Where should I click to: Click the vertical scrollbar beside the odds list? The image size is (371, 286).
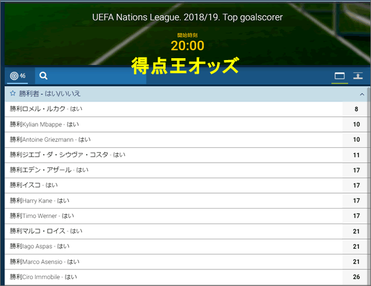(x=369, y=186)
